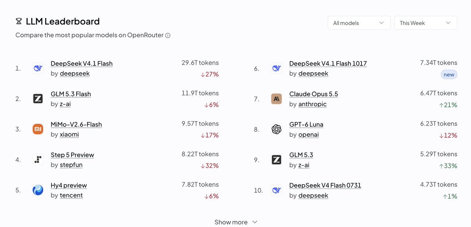Click the StepFun logo beside Step 5 Preview
The width and height of the screenshot is (471, 227).
[38, 160]
